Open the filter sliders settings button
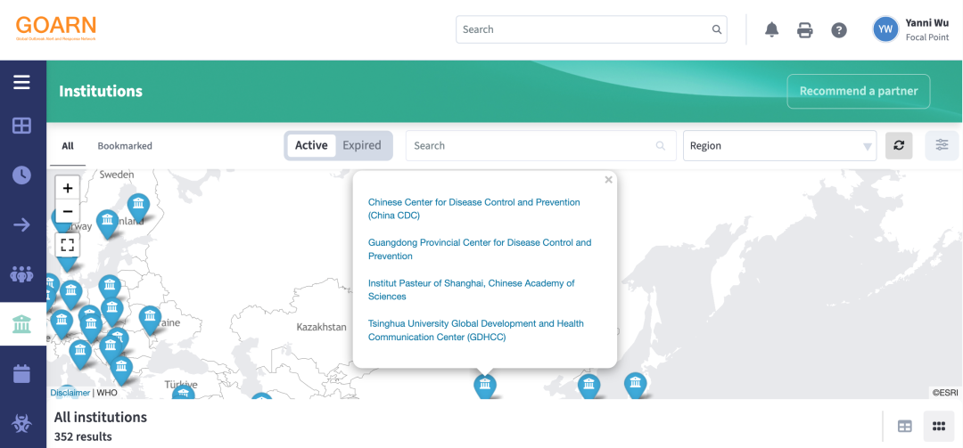Viewport: 963px width, 448px height. click(x=942, y=146)
